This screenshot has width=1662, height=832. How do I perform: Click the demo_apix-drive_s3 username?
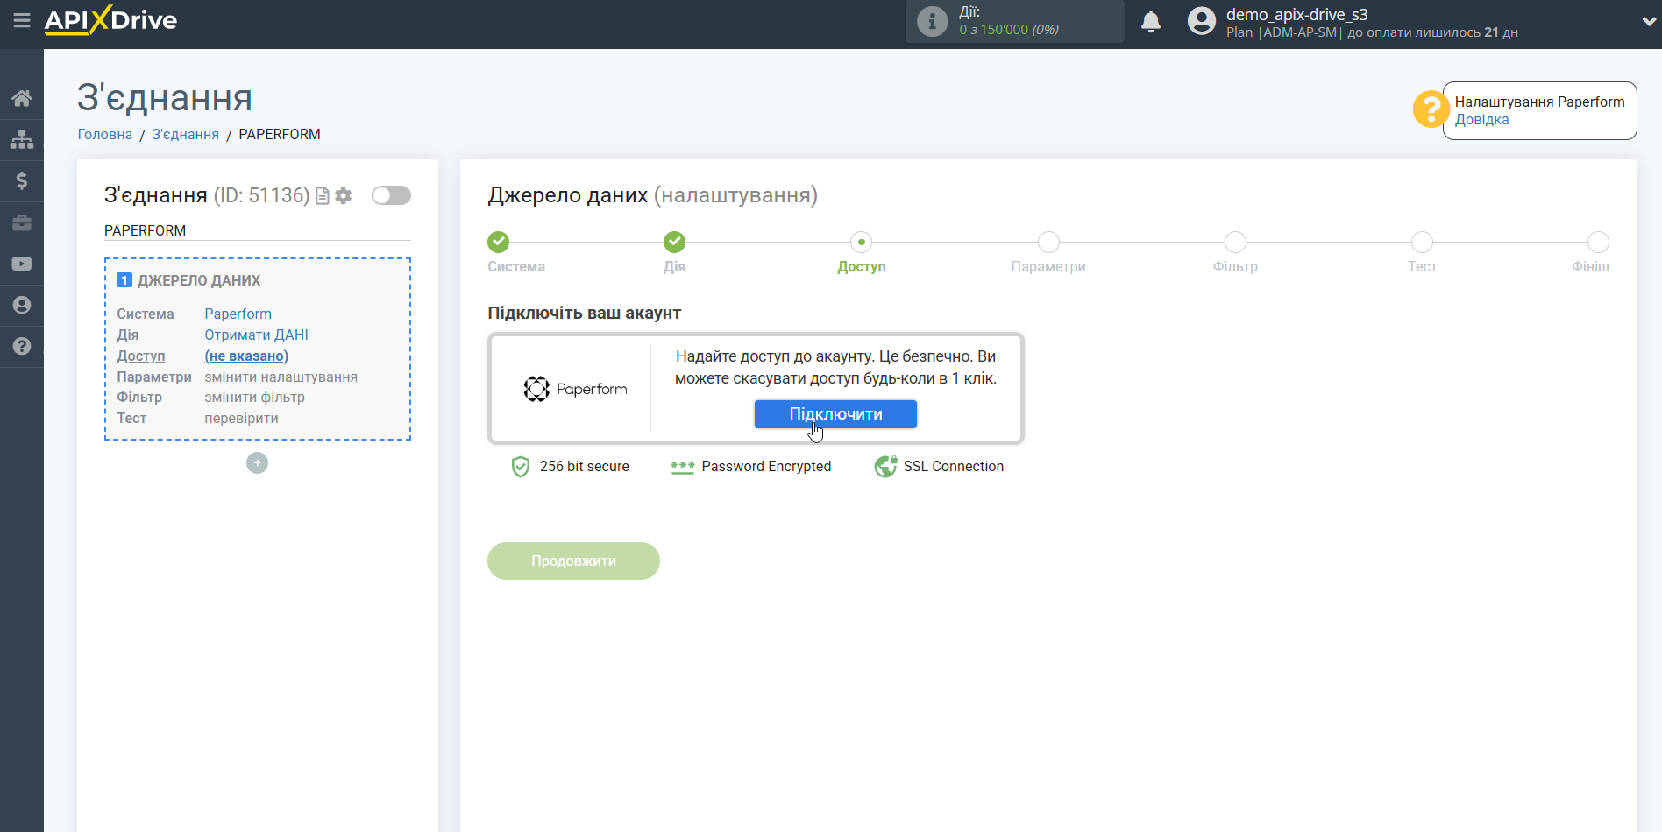1296,14
